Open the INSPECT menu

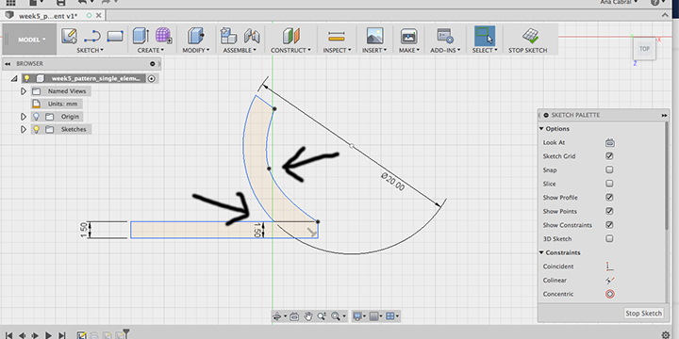pos(337,50)
